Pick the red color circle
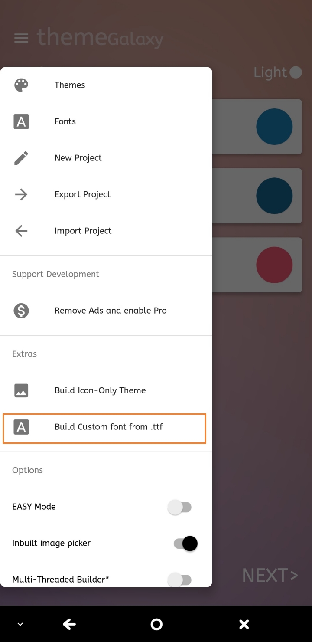Image resolution: width=312 pixels, height=642 pixels. tap(274, 265)
